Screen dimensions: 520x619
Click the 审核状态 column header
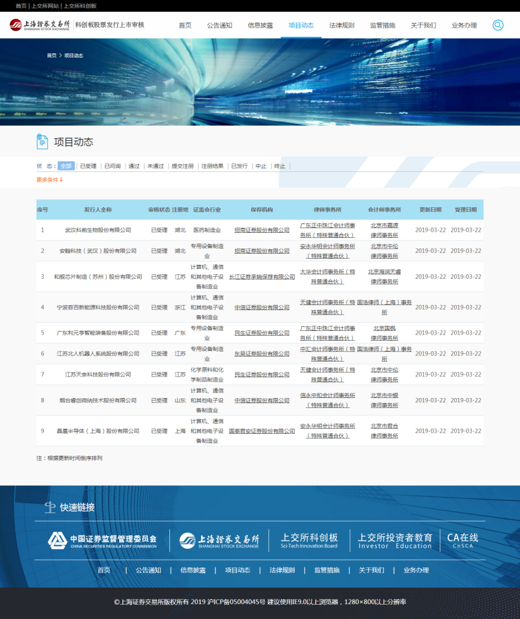159,210
